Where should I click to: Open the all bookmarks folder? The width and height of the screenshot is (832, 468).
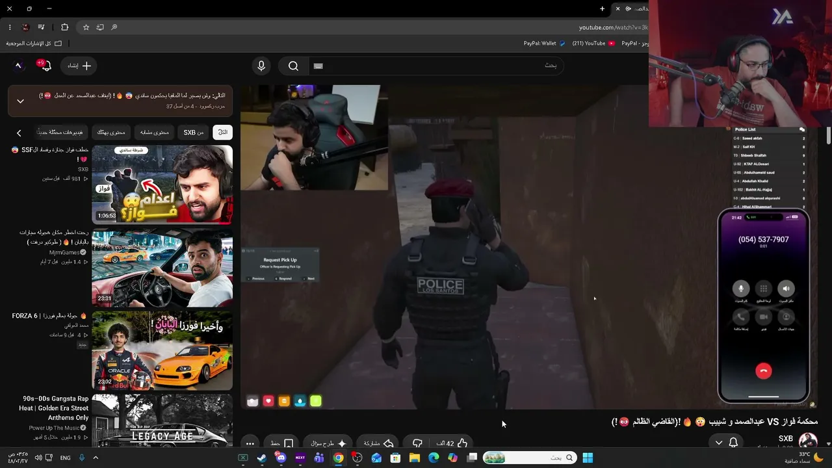[34, 44]
